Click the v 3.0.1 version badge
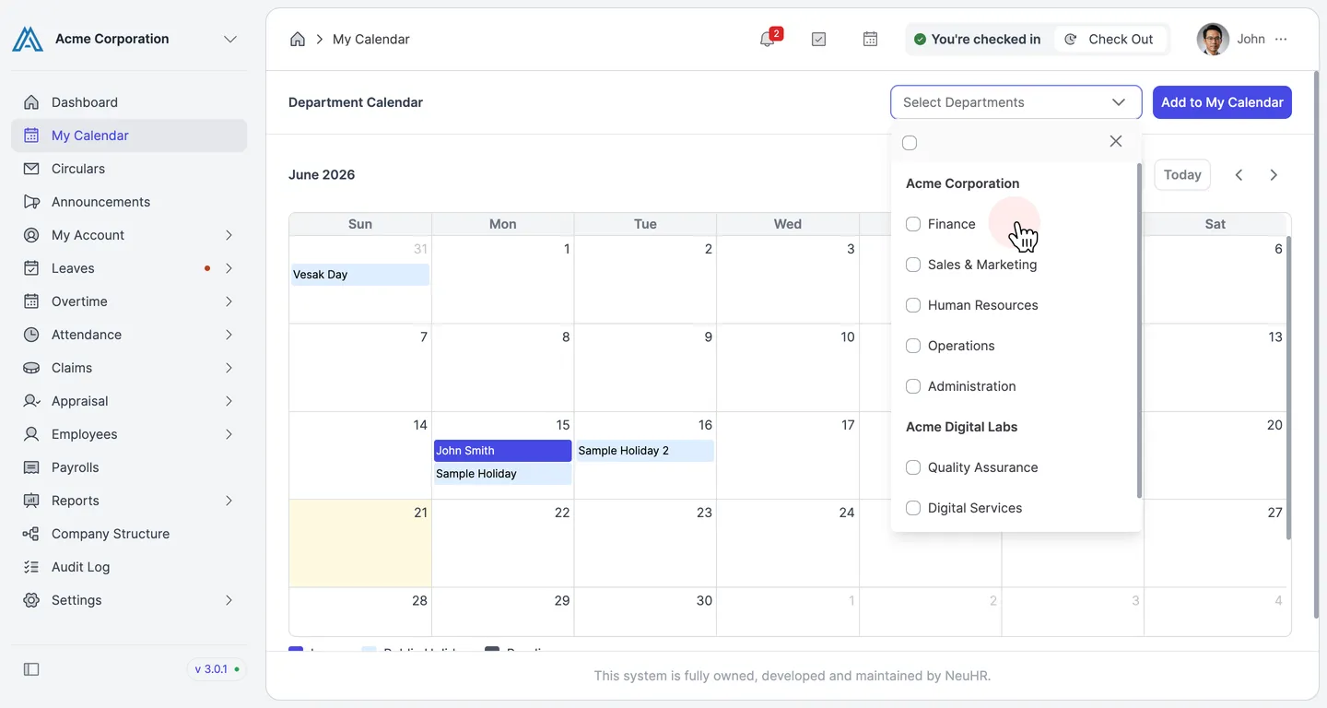This screenshot has height=708, width=1327. (217, 669)
